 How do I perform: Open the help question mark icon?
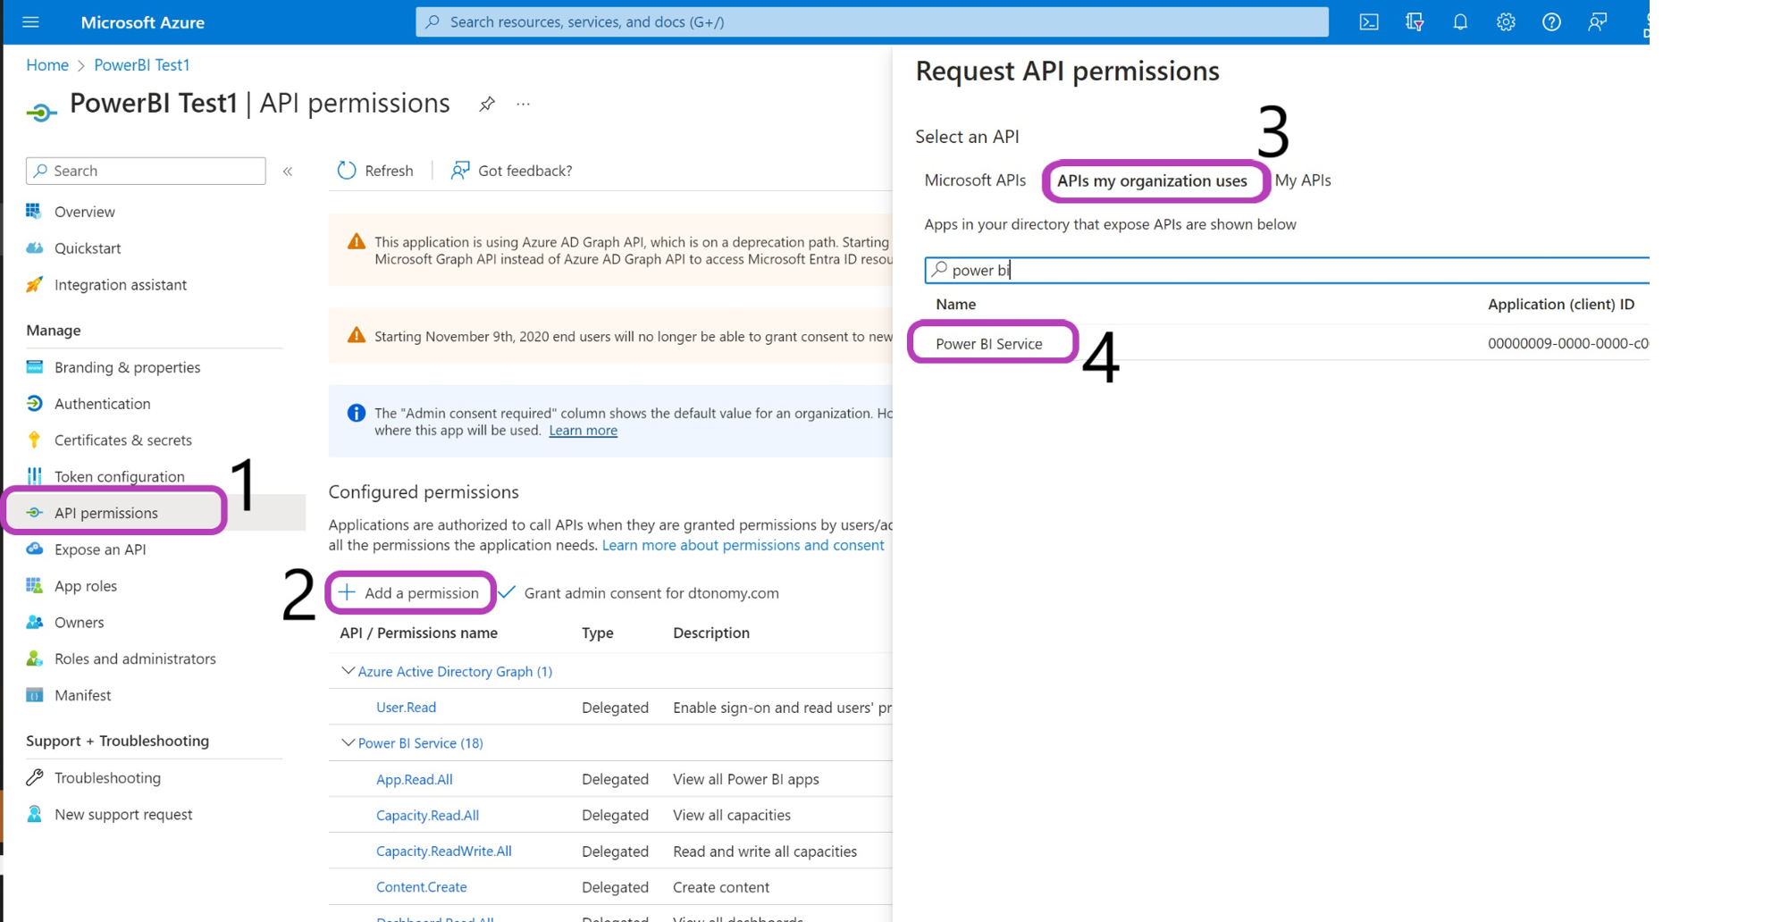pyautogui.click(x=1551, y=22)
